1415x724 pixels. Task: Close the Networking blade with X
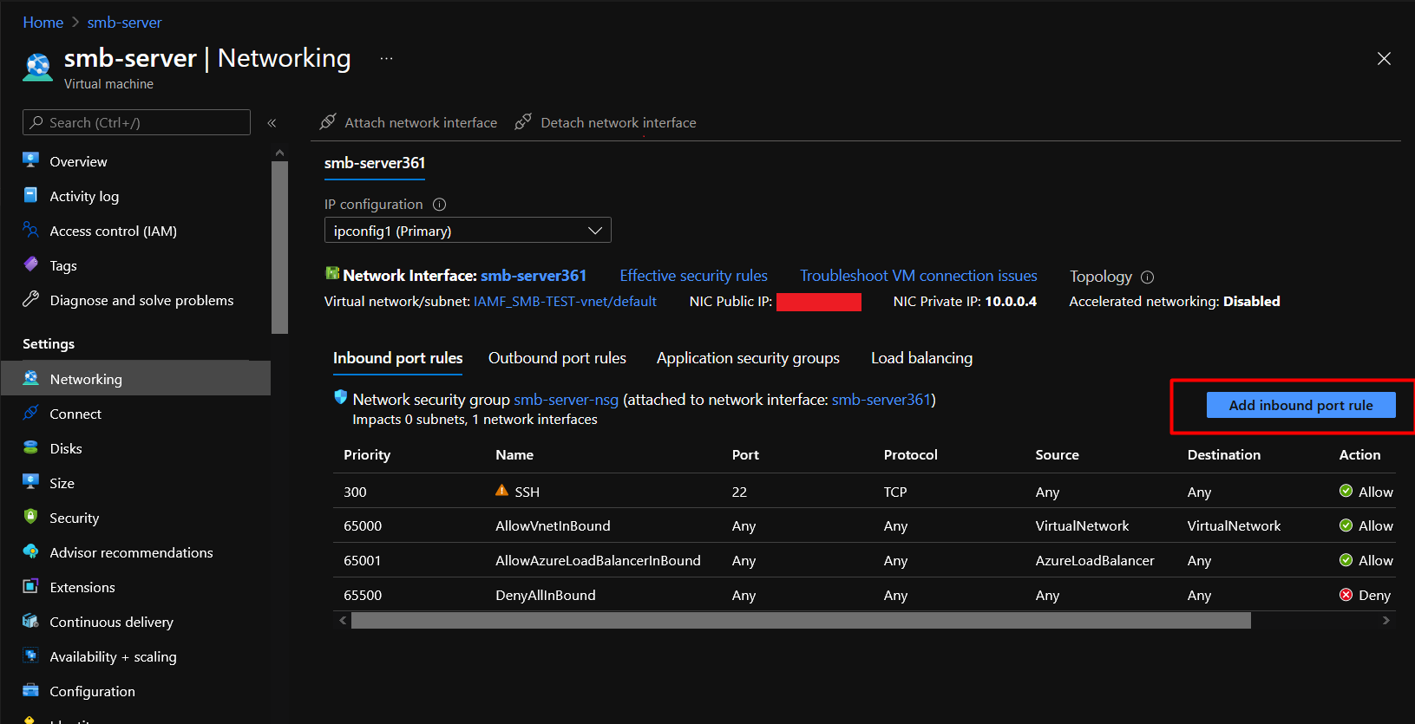point(1384,59)
